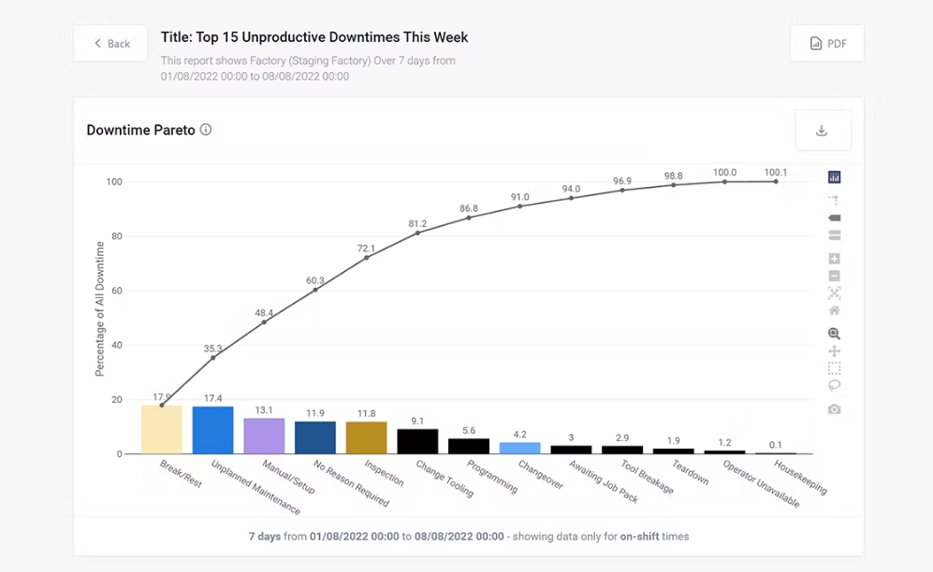Select the lasso select tool
933x572 pixels.
click(834, 385)
